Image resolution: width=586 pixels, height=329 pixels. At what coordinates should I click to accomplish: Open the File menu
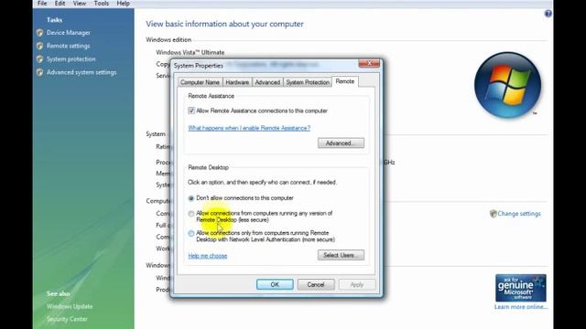(x=42, y=4)
